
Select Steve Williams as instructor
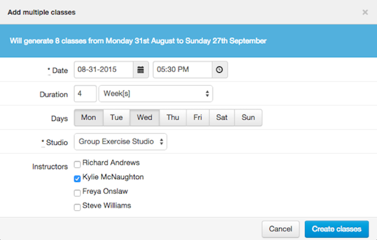[x=78, y=207]
